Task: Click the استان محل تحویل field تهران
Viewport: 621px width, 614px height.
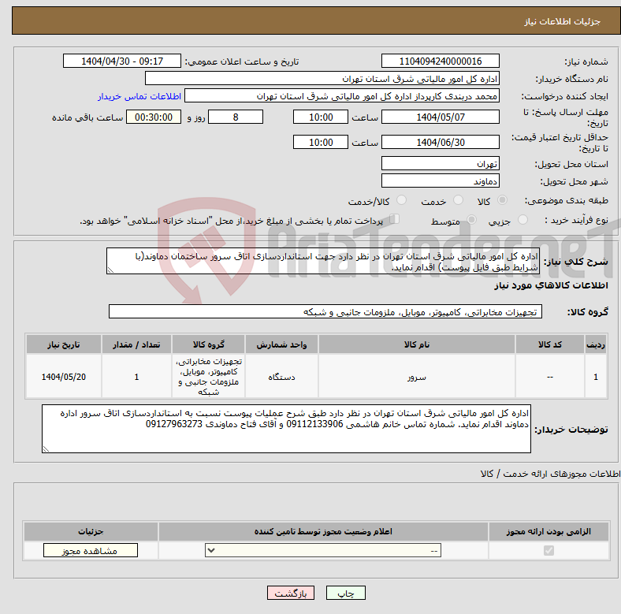Action: coord(441,163)
